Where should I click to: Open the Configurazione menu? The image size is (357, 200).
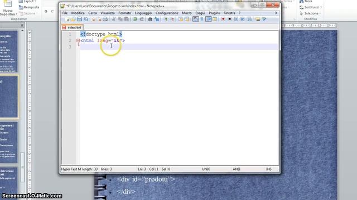click(167, 13)
